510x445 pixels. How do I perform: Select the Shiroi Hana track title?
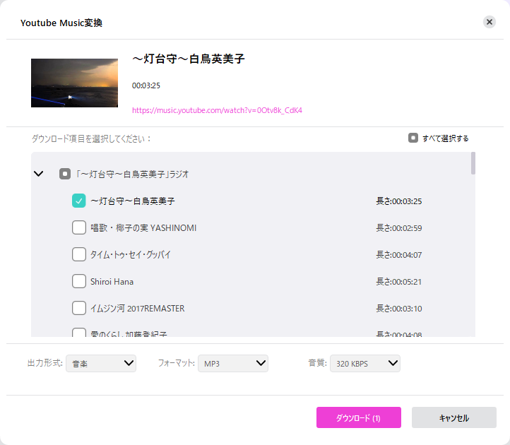tap(112, 282)
